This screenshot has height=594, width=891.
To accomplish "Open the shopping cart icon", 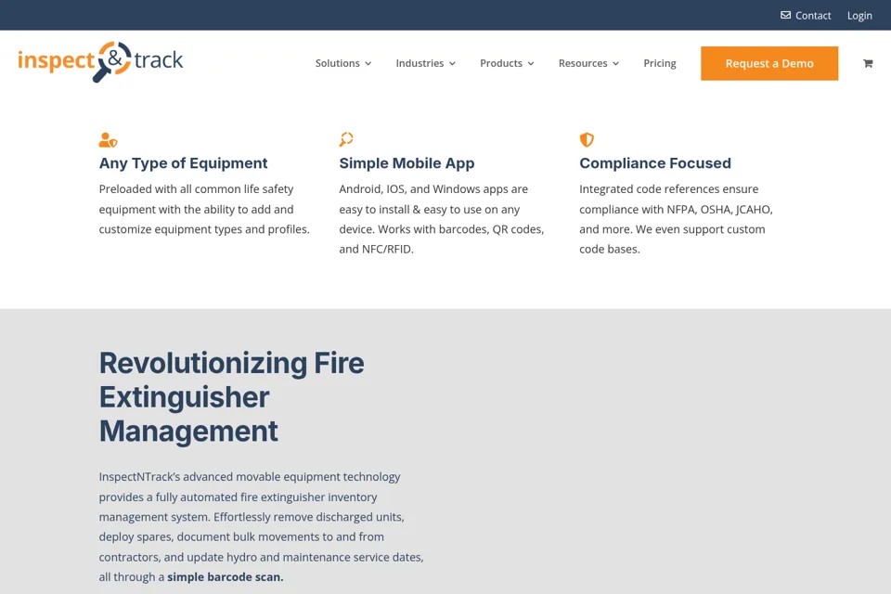I will pyautogui.click(x=868, y=63).
